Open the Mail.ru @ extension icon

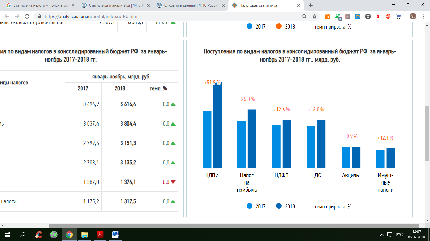(358, 16)
